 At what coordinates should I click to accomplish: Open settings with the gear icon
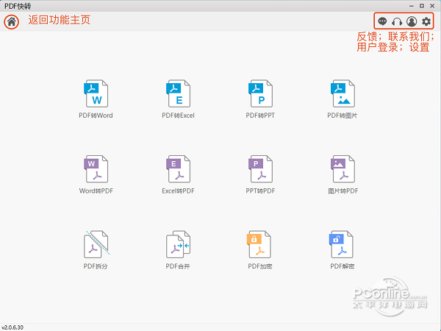click(x=426, y=22)
